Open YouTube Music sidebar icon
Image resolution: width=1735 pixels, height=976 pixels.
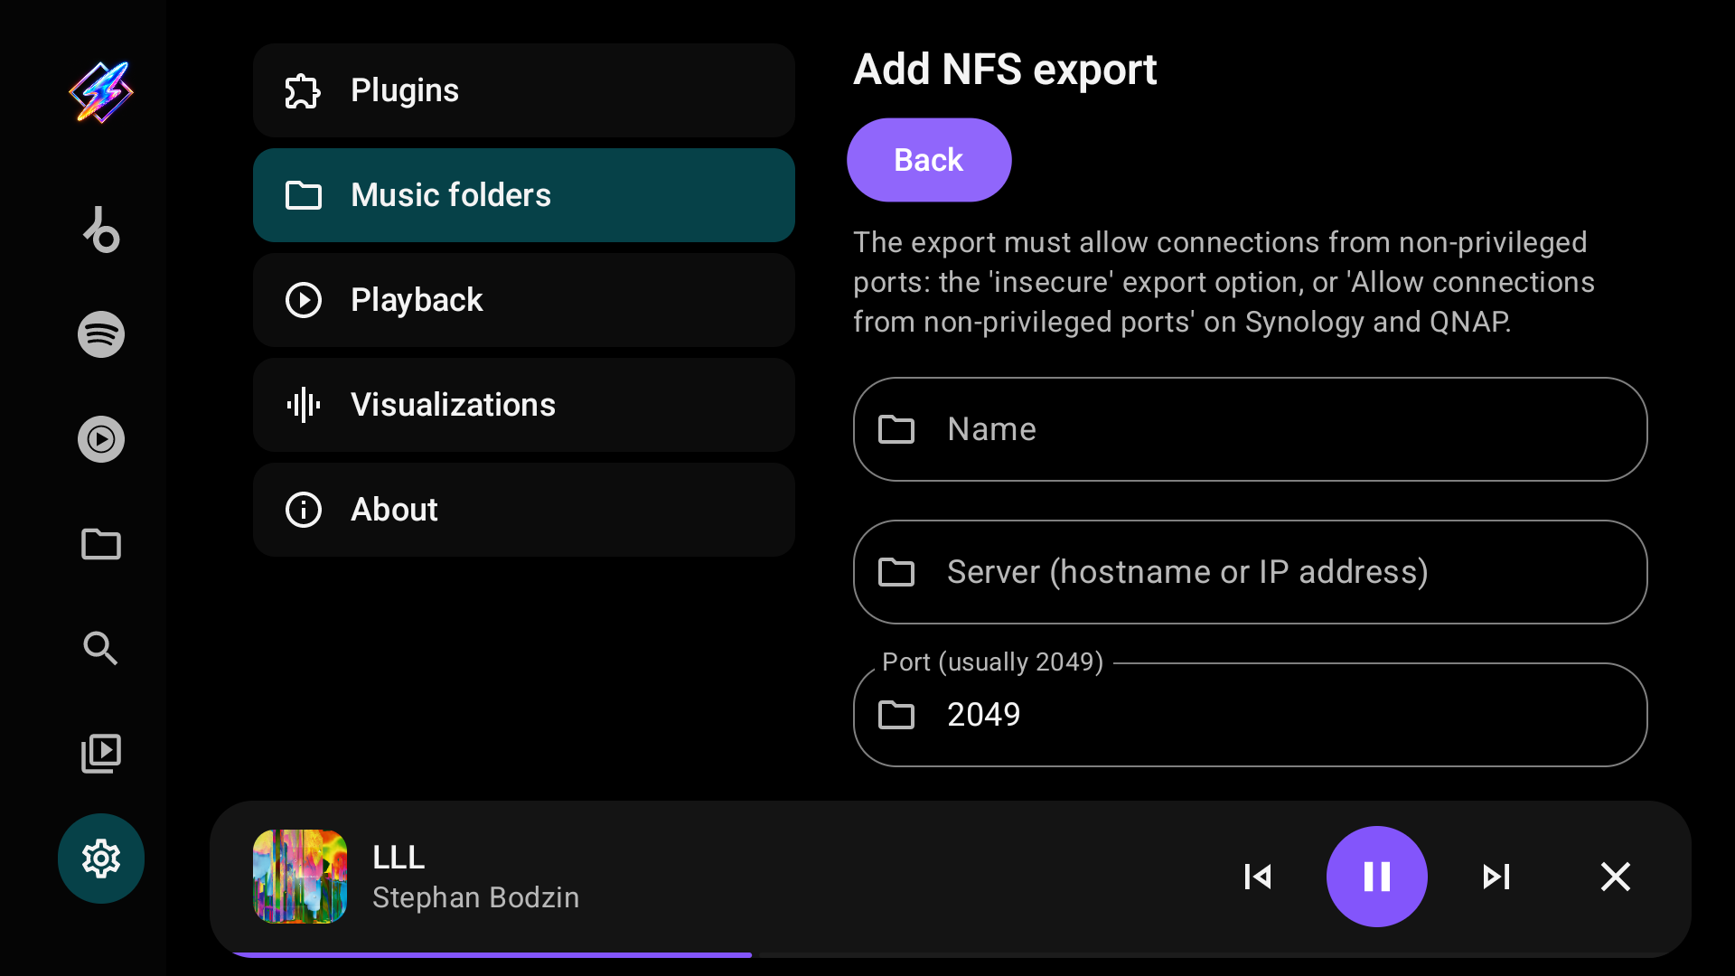101,439
